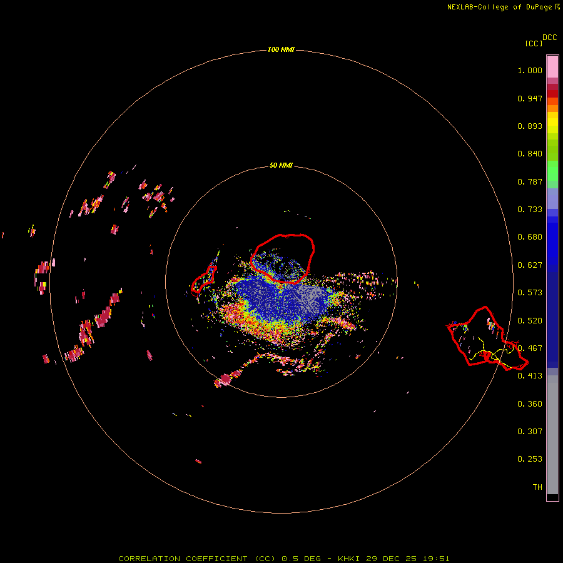
Task: Click the rounded red outline north of radar center
Action: pos(283,258)
